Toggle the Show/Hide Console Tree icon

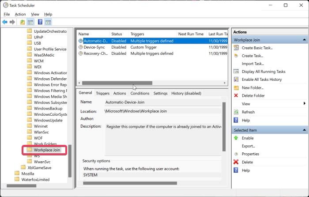30,22
